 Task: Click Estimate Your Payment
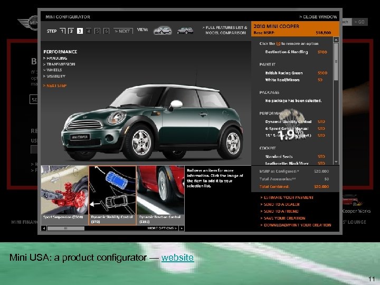point(287,197)
